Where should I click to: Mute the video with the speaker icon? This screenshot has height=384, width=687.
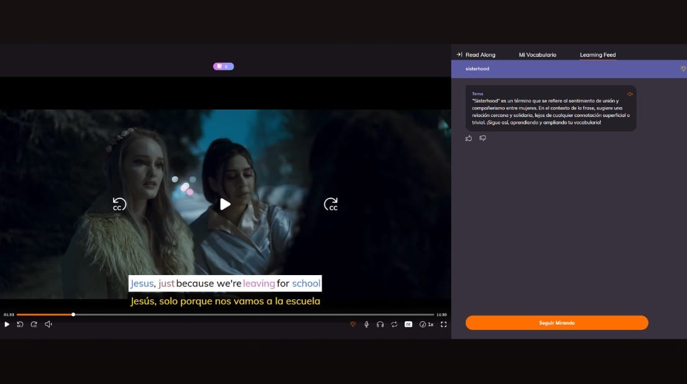click(x=48, y=324)
